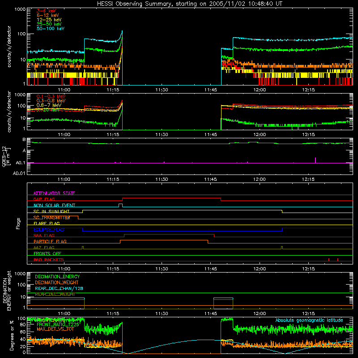
Task: Select the NON_SOLAR_EVENT flag label
Action: tap(54, 205)
